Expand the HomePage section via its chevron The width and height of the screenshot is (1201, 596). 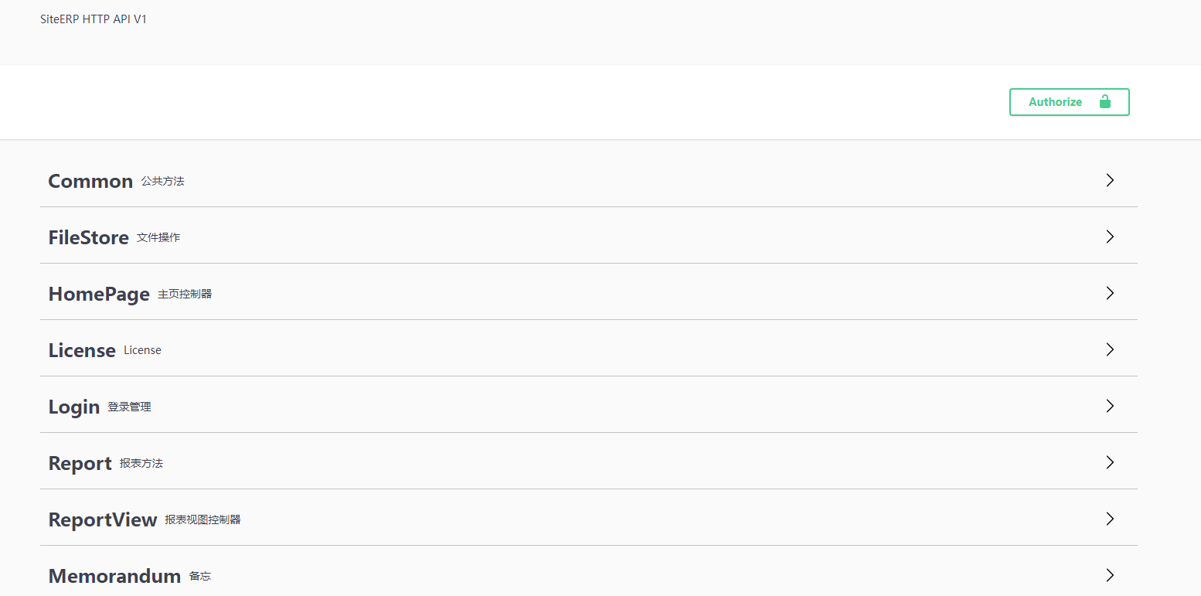click(1110, 293)
